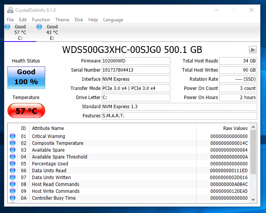The height and width of the screenshot is (213, 266).
Task: Open the File menu
Action: (x=10, y=20)
